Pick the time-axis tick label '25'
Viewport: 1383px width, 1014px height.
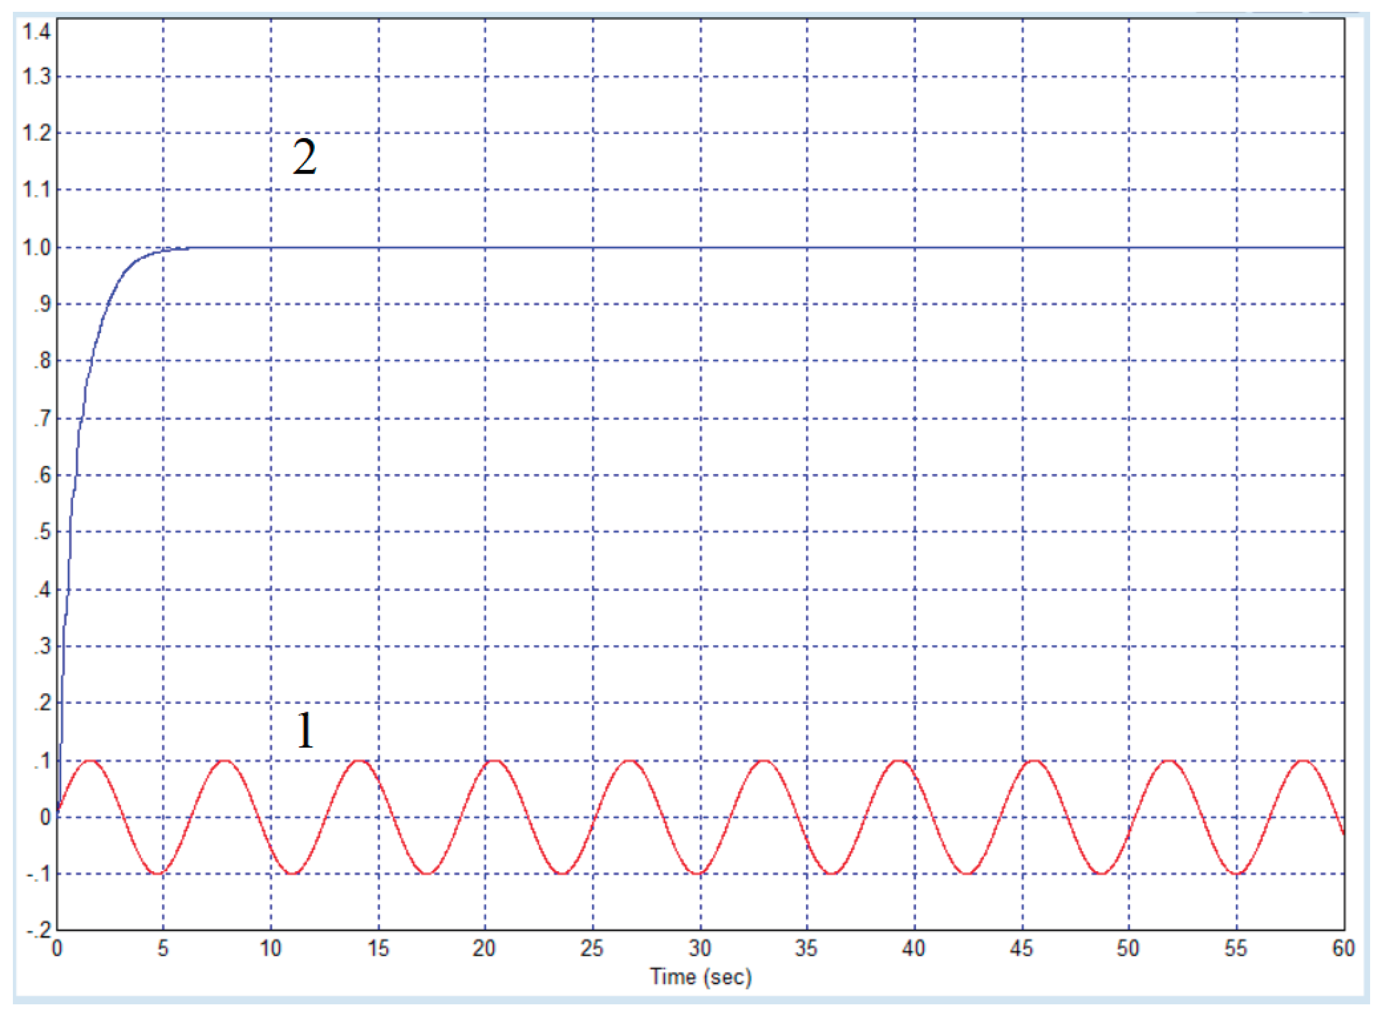tap(592, 948)
